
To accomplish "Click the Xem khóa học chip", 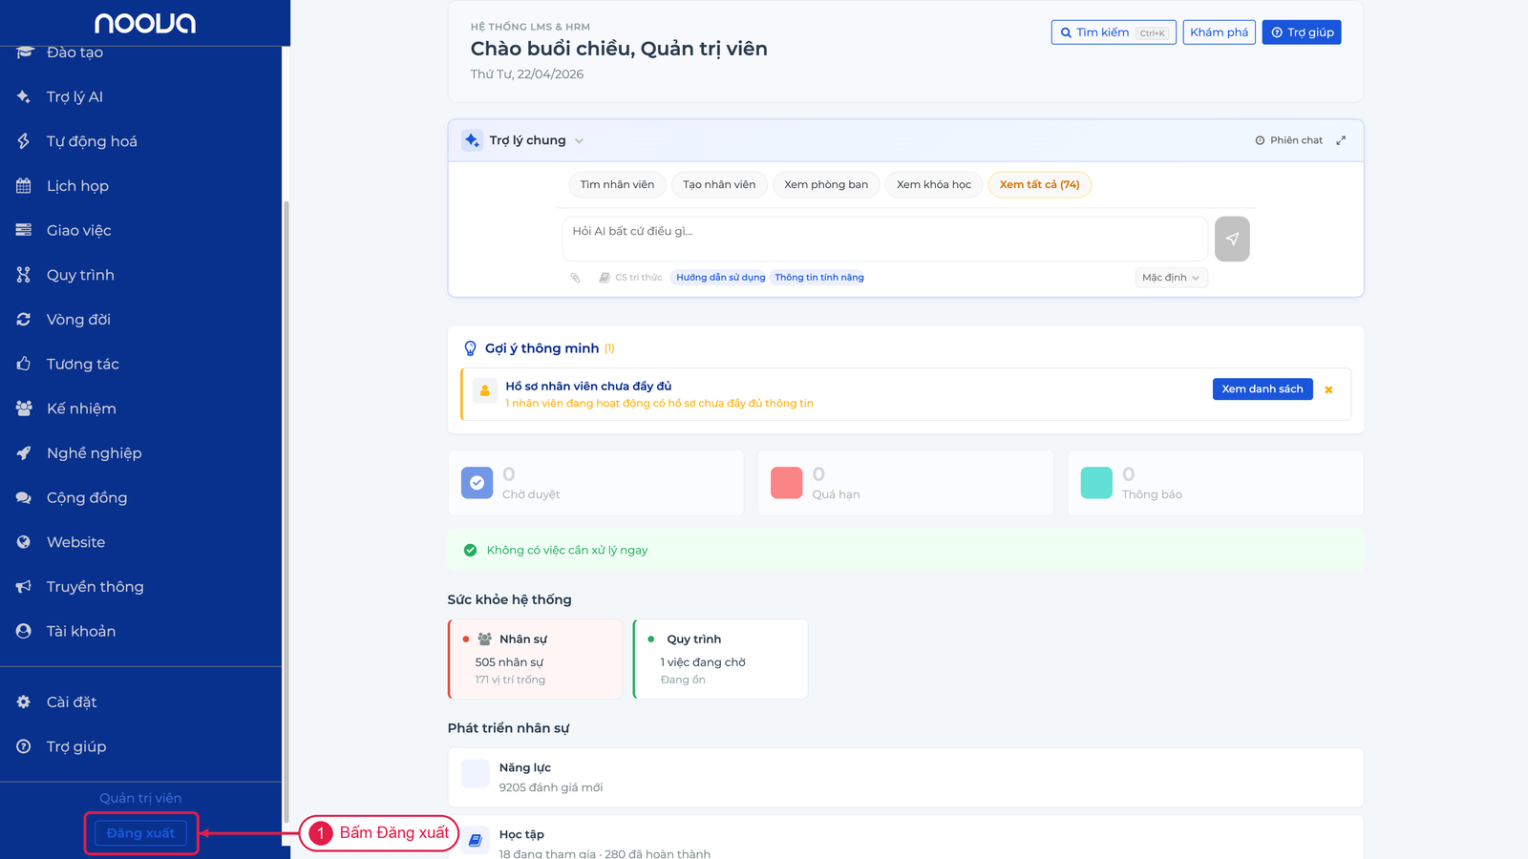I will point(934,185).
